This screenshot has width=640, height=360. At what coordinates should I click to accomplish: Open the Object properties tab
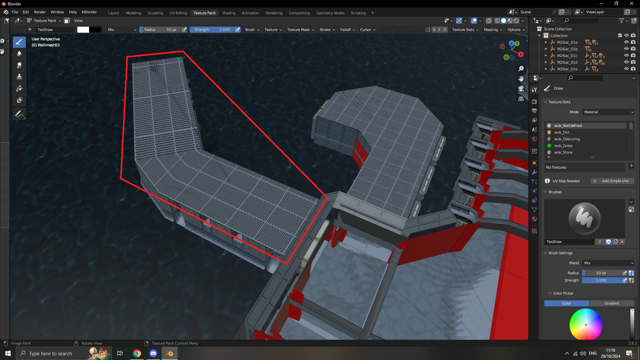tap(534, 163)
